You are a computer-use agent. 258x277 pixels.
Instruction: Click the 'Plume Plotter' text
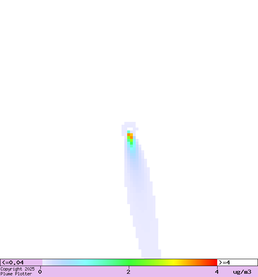click(x=16, y=274)
